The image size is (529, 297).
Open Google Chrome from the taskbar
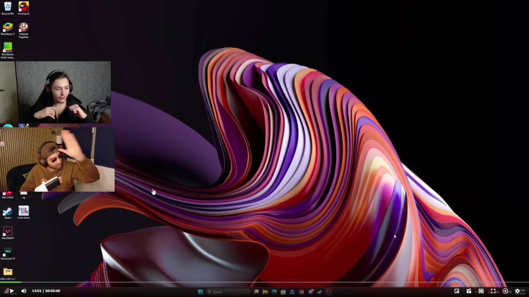[x=301, y=292]
